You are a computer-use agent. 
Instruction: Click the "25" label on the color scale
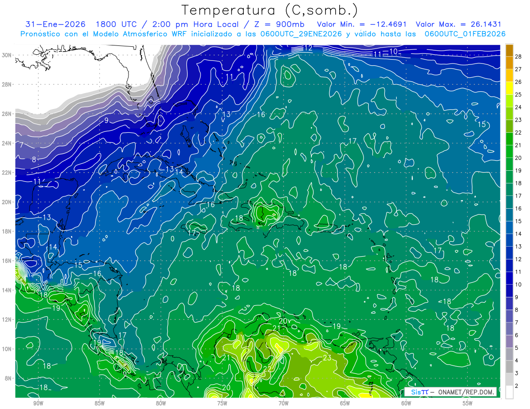pyautogui.click(x=519, y=94)
